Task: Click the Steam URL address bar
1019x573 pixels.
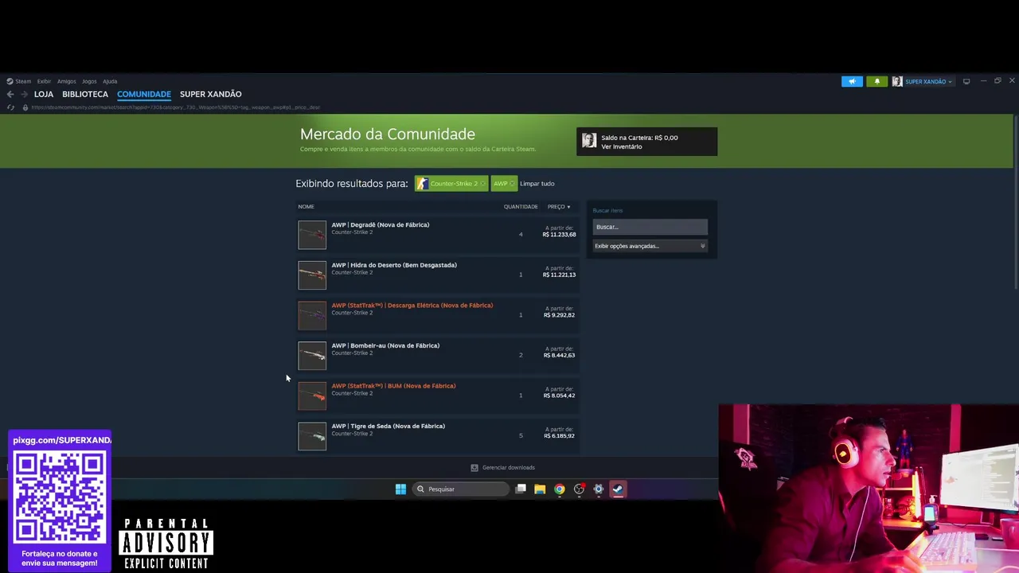Action: pyautogui.click(x=175, y=107)
